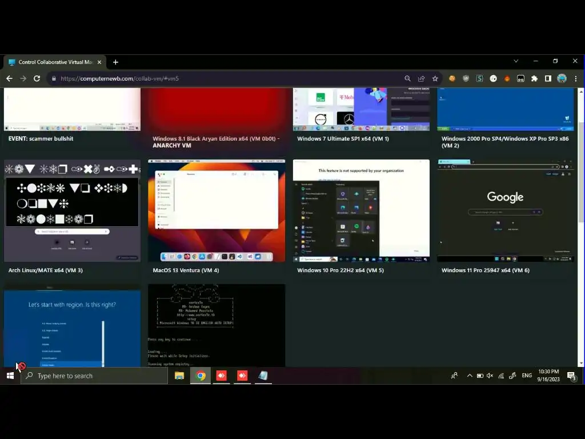Viewport: 585px width, 439px height.
Task: Click the 'Windows 11 Pro 25947 x64 (VM 6)' label
Action: [486, 270]
